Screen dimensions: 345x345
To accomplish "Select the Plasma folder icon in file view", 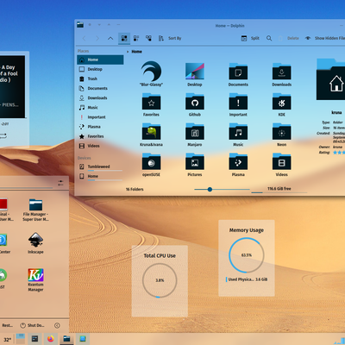I will 238,161.
